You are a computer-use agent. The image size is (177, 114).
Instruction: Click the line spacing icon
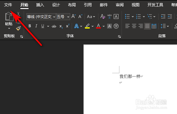[x=163, y=26]
